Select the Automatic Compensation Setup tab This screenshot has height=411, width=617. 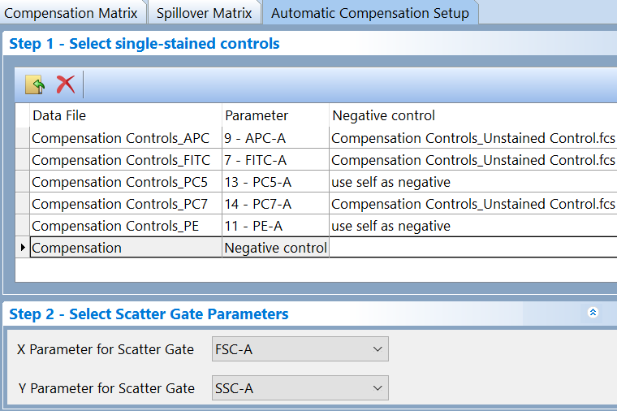pos(370,13)
